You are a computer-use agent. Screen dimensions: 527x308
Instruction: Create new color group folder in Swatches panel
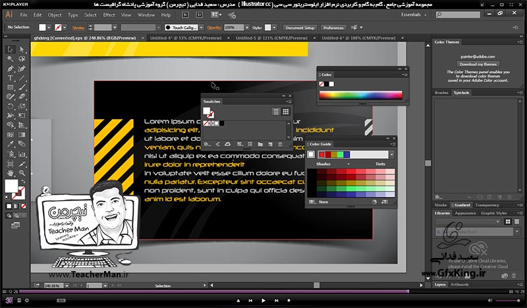click(260, 144)
